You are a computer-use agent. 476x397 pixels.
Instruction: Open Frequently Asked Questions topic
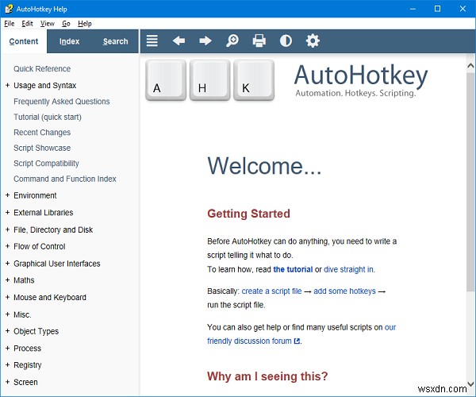tap(62, 101)
